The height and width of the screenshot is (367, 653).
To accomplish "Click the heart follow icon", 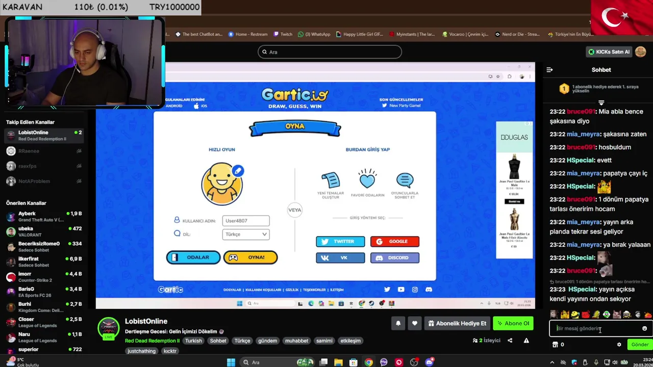I will coord(415,323).
